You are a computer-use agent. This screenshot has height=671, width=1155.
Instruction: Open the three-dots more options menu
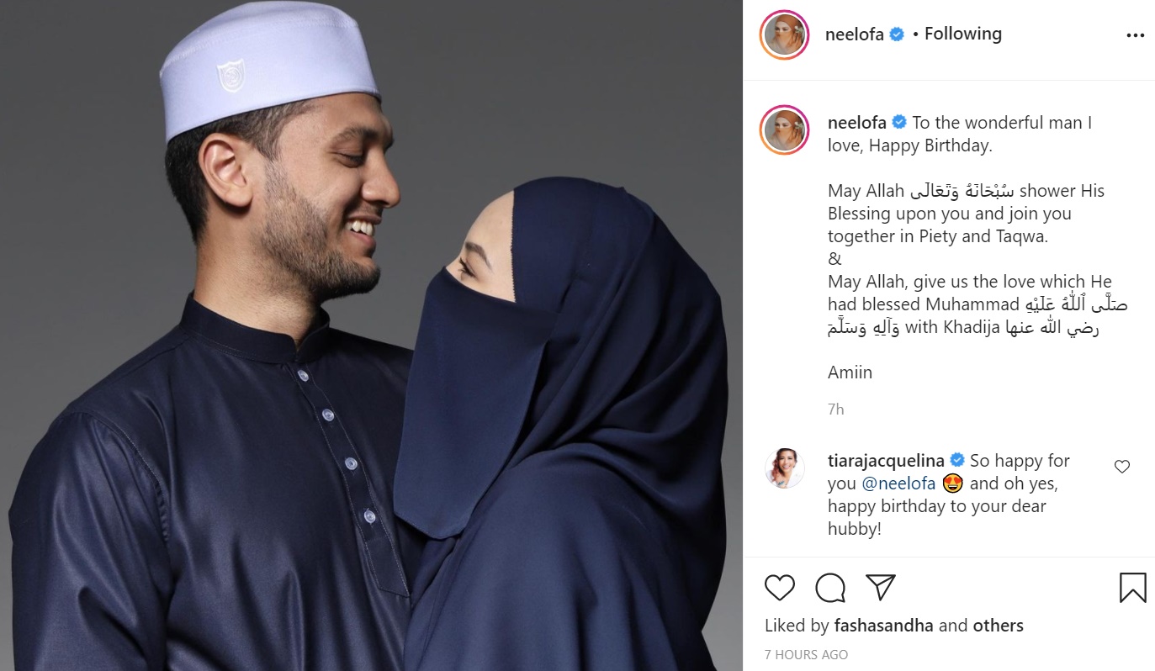point(1135,35)
